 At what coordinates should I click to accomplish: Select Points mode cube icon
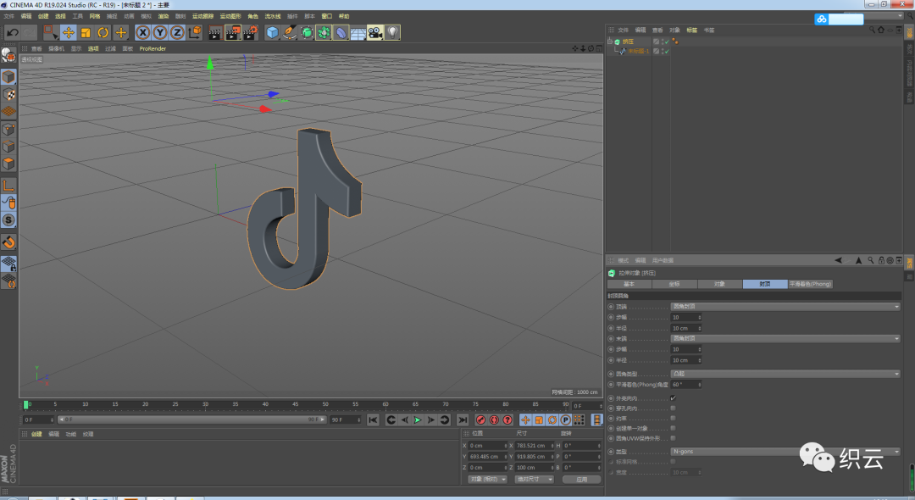[x=8, y=130]
